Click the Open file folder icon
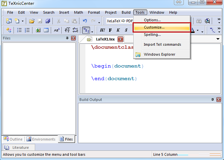 click(x=32, y=21)
